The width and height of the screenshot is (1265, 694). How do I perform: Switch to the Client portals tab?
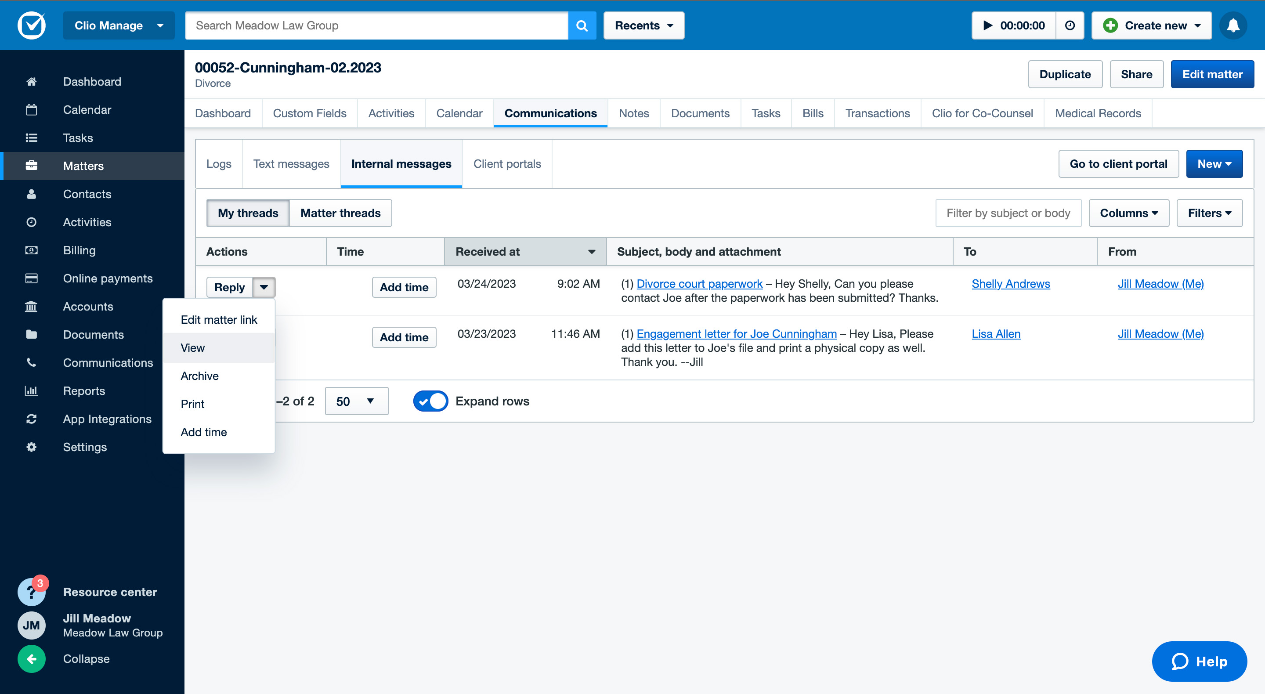[507, 163]
